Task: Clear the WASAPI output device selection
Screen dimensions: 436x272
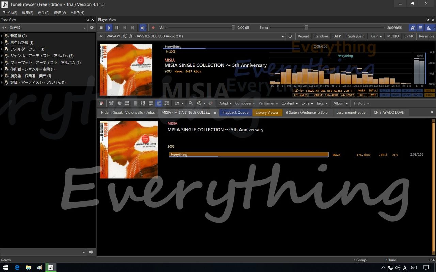Action: coord(101,36)
